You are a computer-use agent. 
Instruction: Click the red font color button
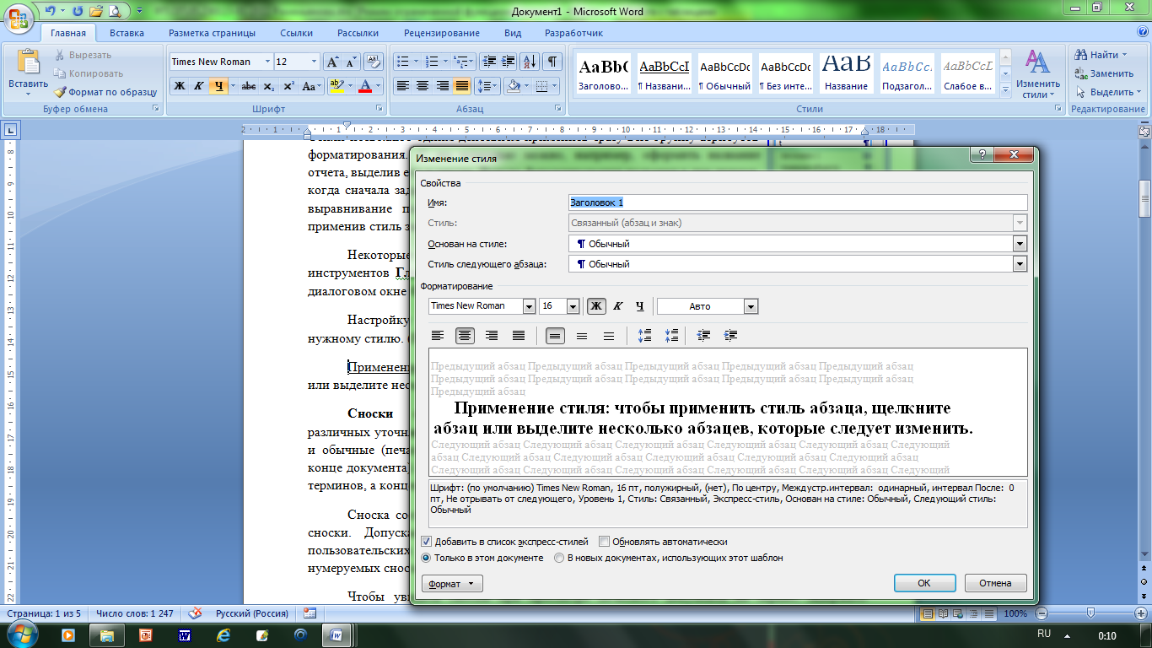point(365,86)
